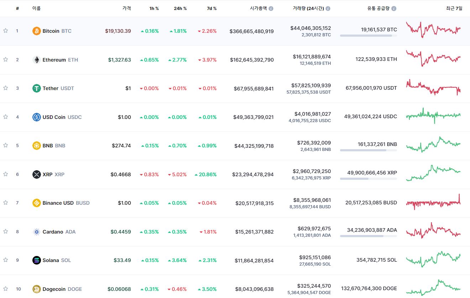Screen dimensions: 470x298
Task: Open Bitcoin 7-day sparkline chart
Action: click(433, 30)
